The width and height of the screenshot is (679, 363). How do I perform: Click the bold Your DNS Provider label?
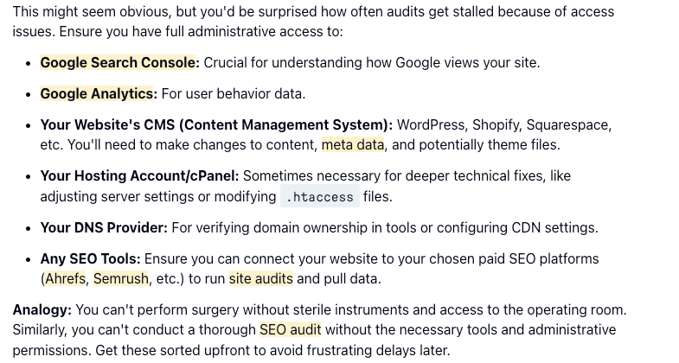click(104, 227)
